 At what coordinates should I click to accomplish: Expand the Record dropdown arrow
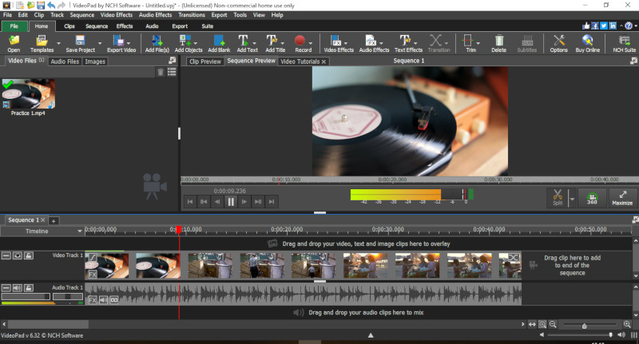[x=311, y=43]
